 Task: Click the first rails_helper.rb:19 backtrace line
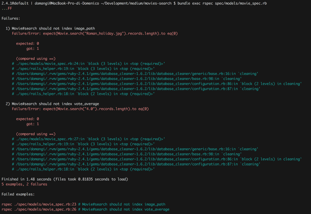pos(83,69)
